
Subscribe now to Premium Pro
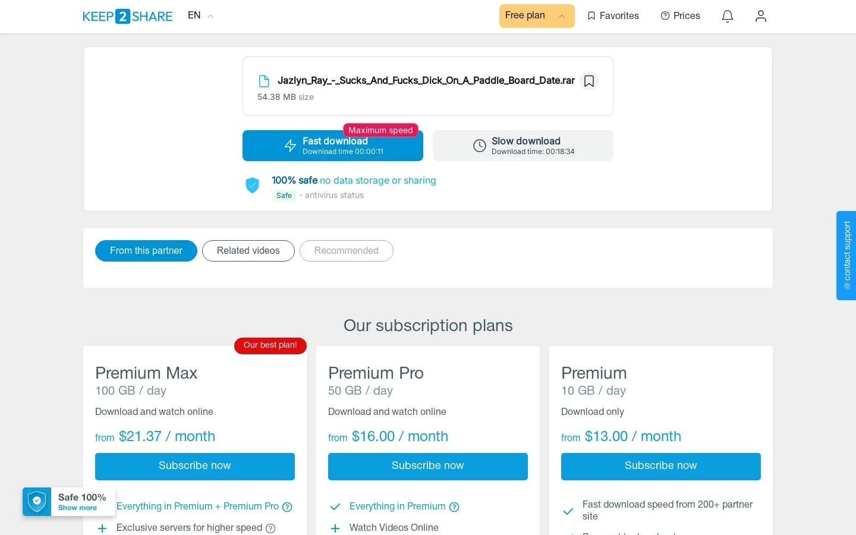point(428,467)
